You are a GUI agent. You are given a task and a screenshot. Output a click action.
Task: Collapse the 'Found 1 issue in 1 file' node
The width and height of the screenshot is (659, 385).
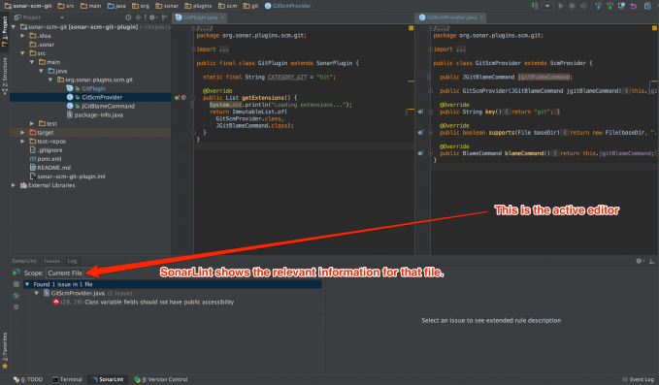[27, 284]
